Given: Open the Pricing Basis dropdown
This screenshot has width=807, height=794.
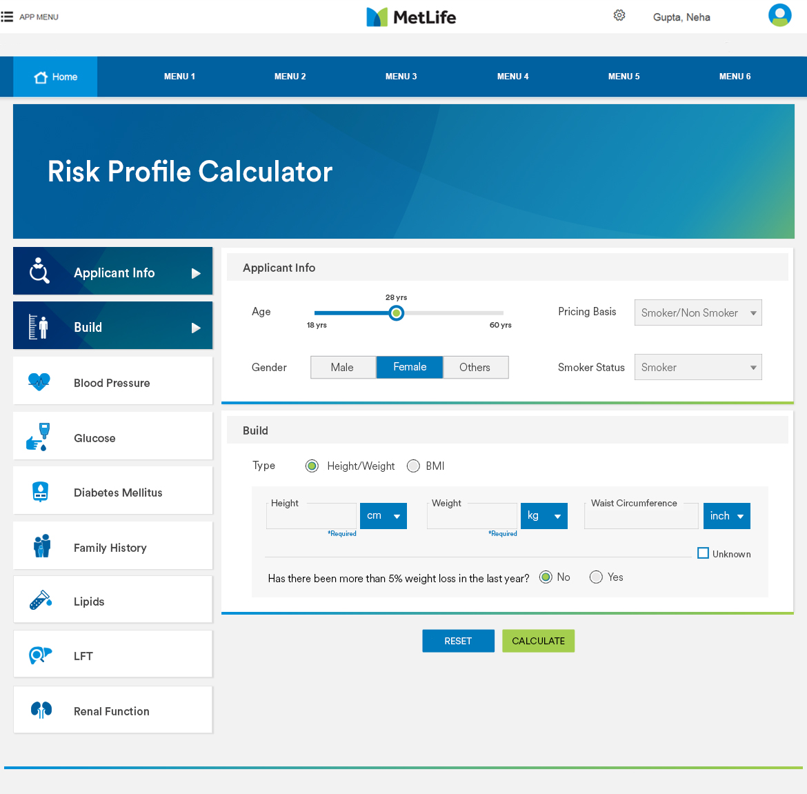Looking at the screenshot, I should [697, 312].
